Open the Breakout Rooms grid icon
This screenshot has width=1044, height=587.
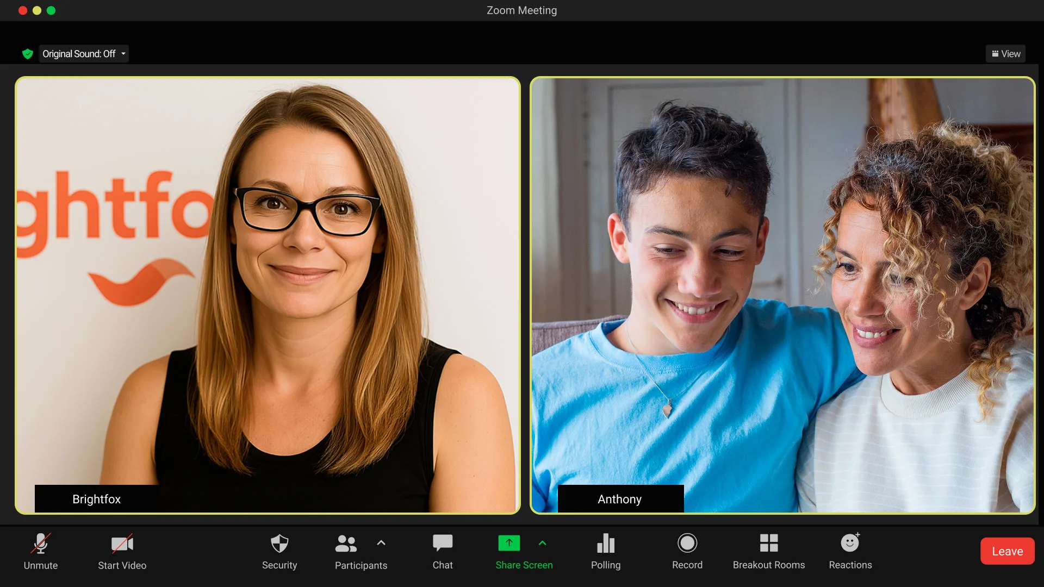click(x=769, y=543)
